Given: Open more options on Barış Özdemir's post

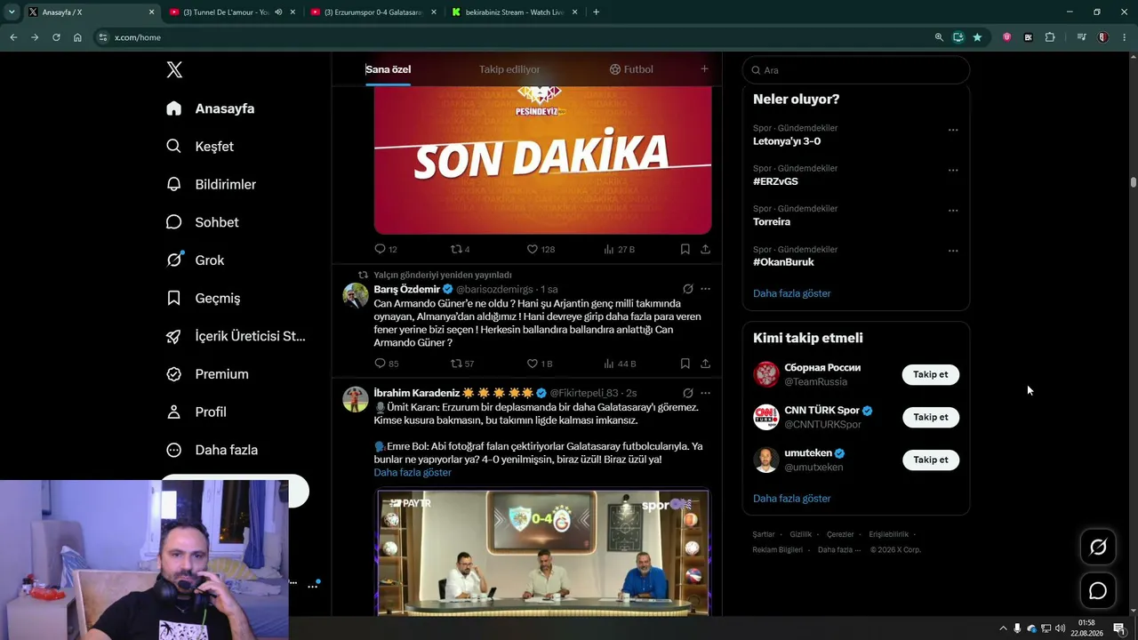Looking at the screenshot, I should [705, 289].
